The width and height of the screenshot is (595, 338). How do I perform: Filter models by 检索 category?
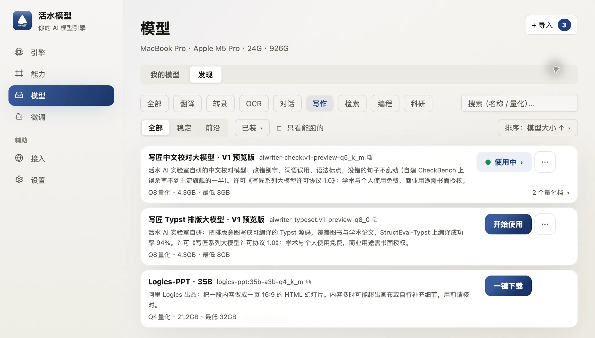(352, 103)
